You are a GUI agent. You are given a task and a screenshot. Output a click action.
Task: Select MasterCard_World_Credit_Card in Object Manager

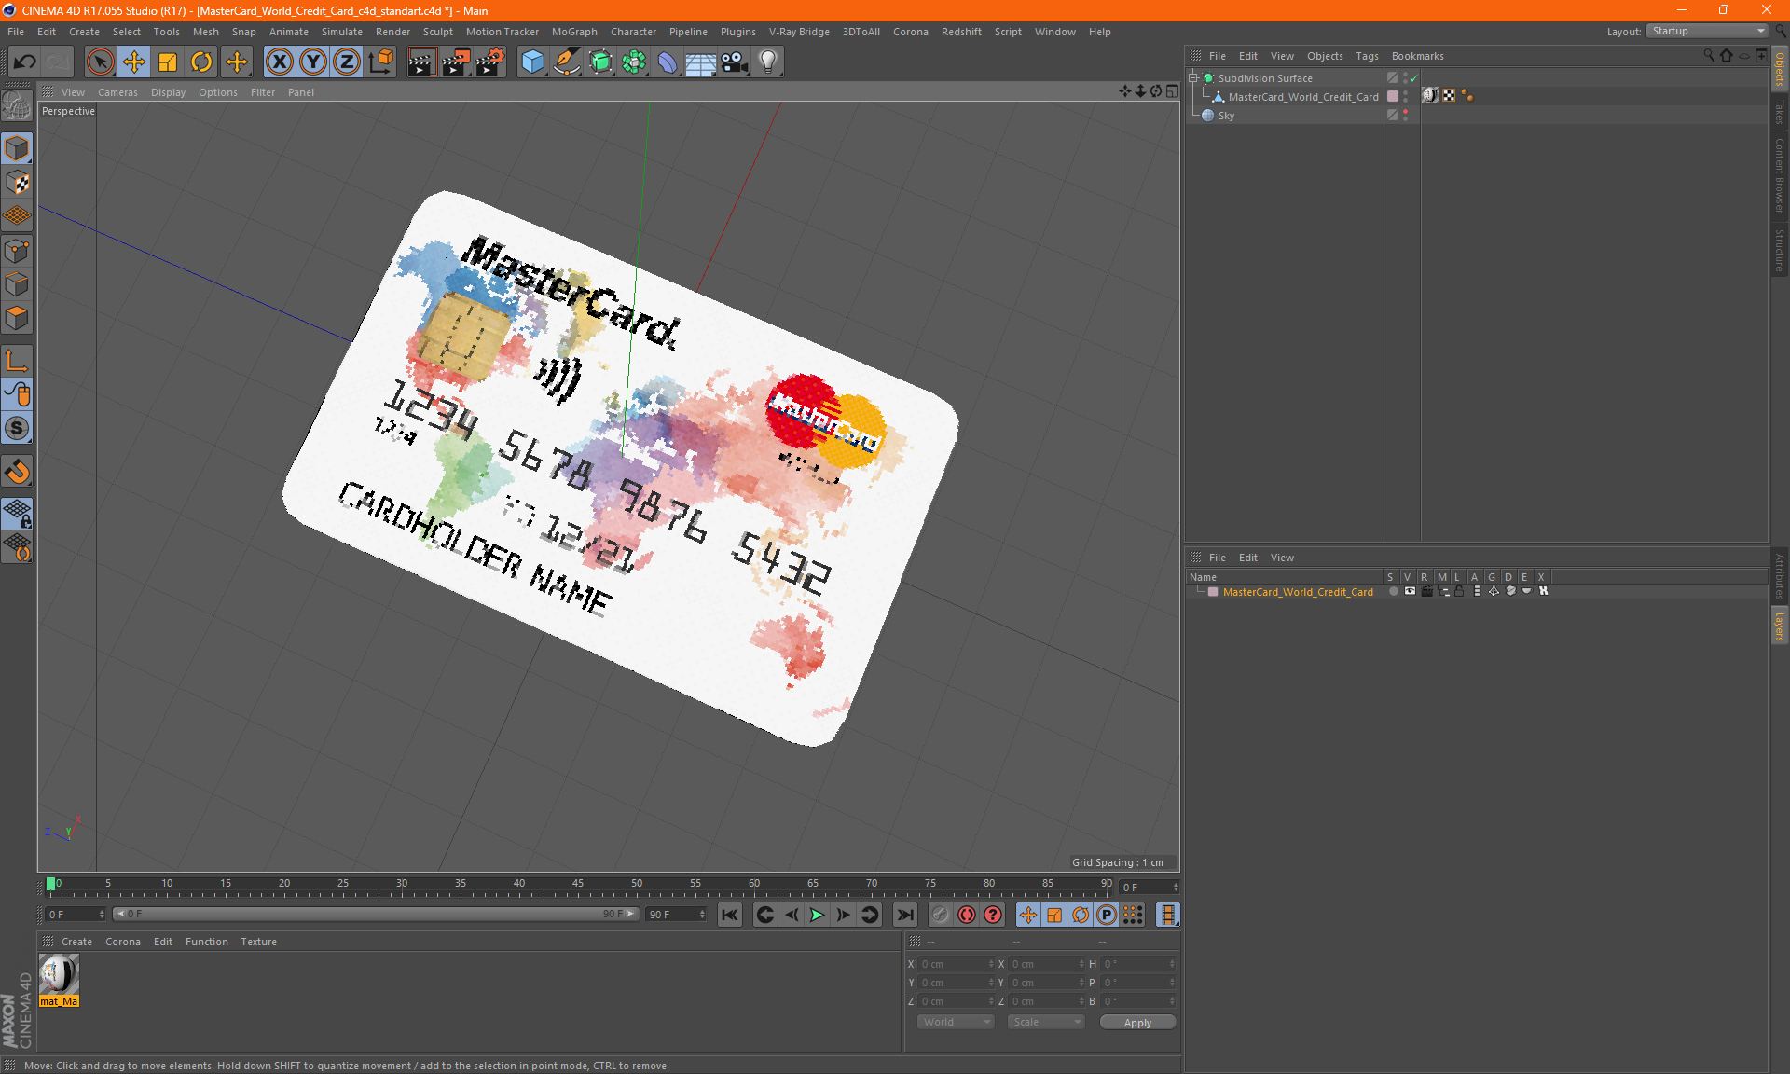click(x=1302, y=97)
